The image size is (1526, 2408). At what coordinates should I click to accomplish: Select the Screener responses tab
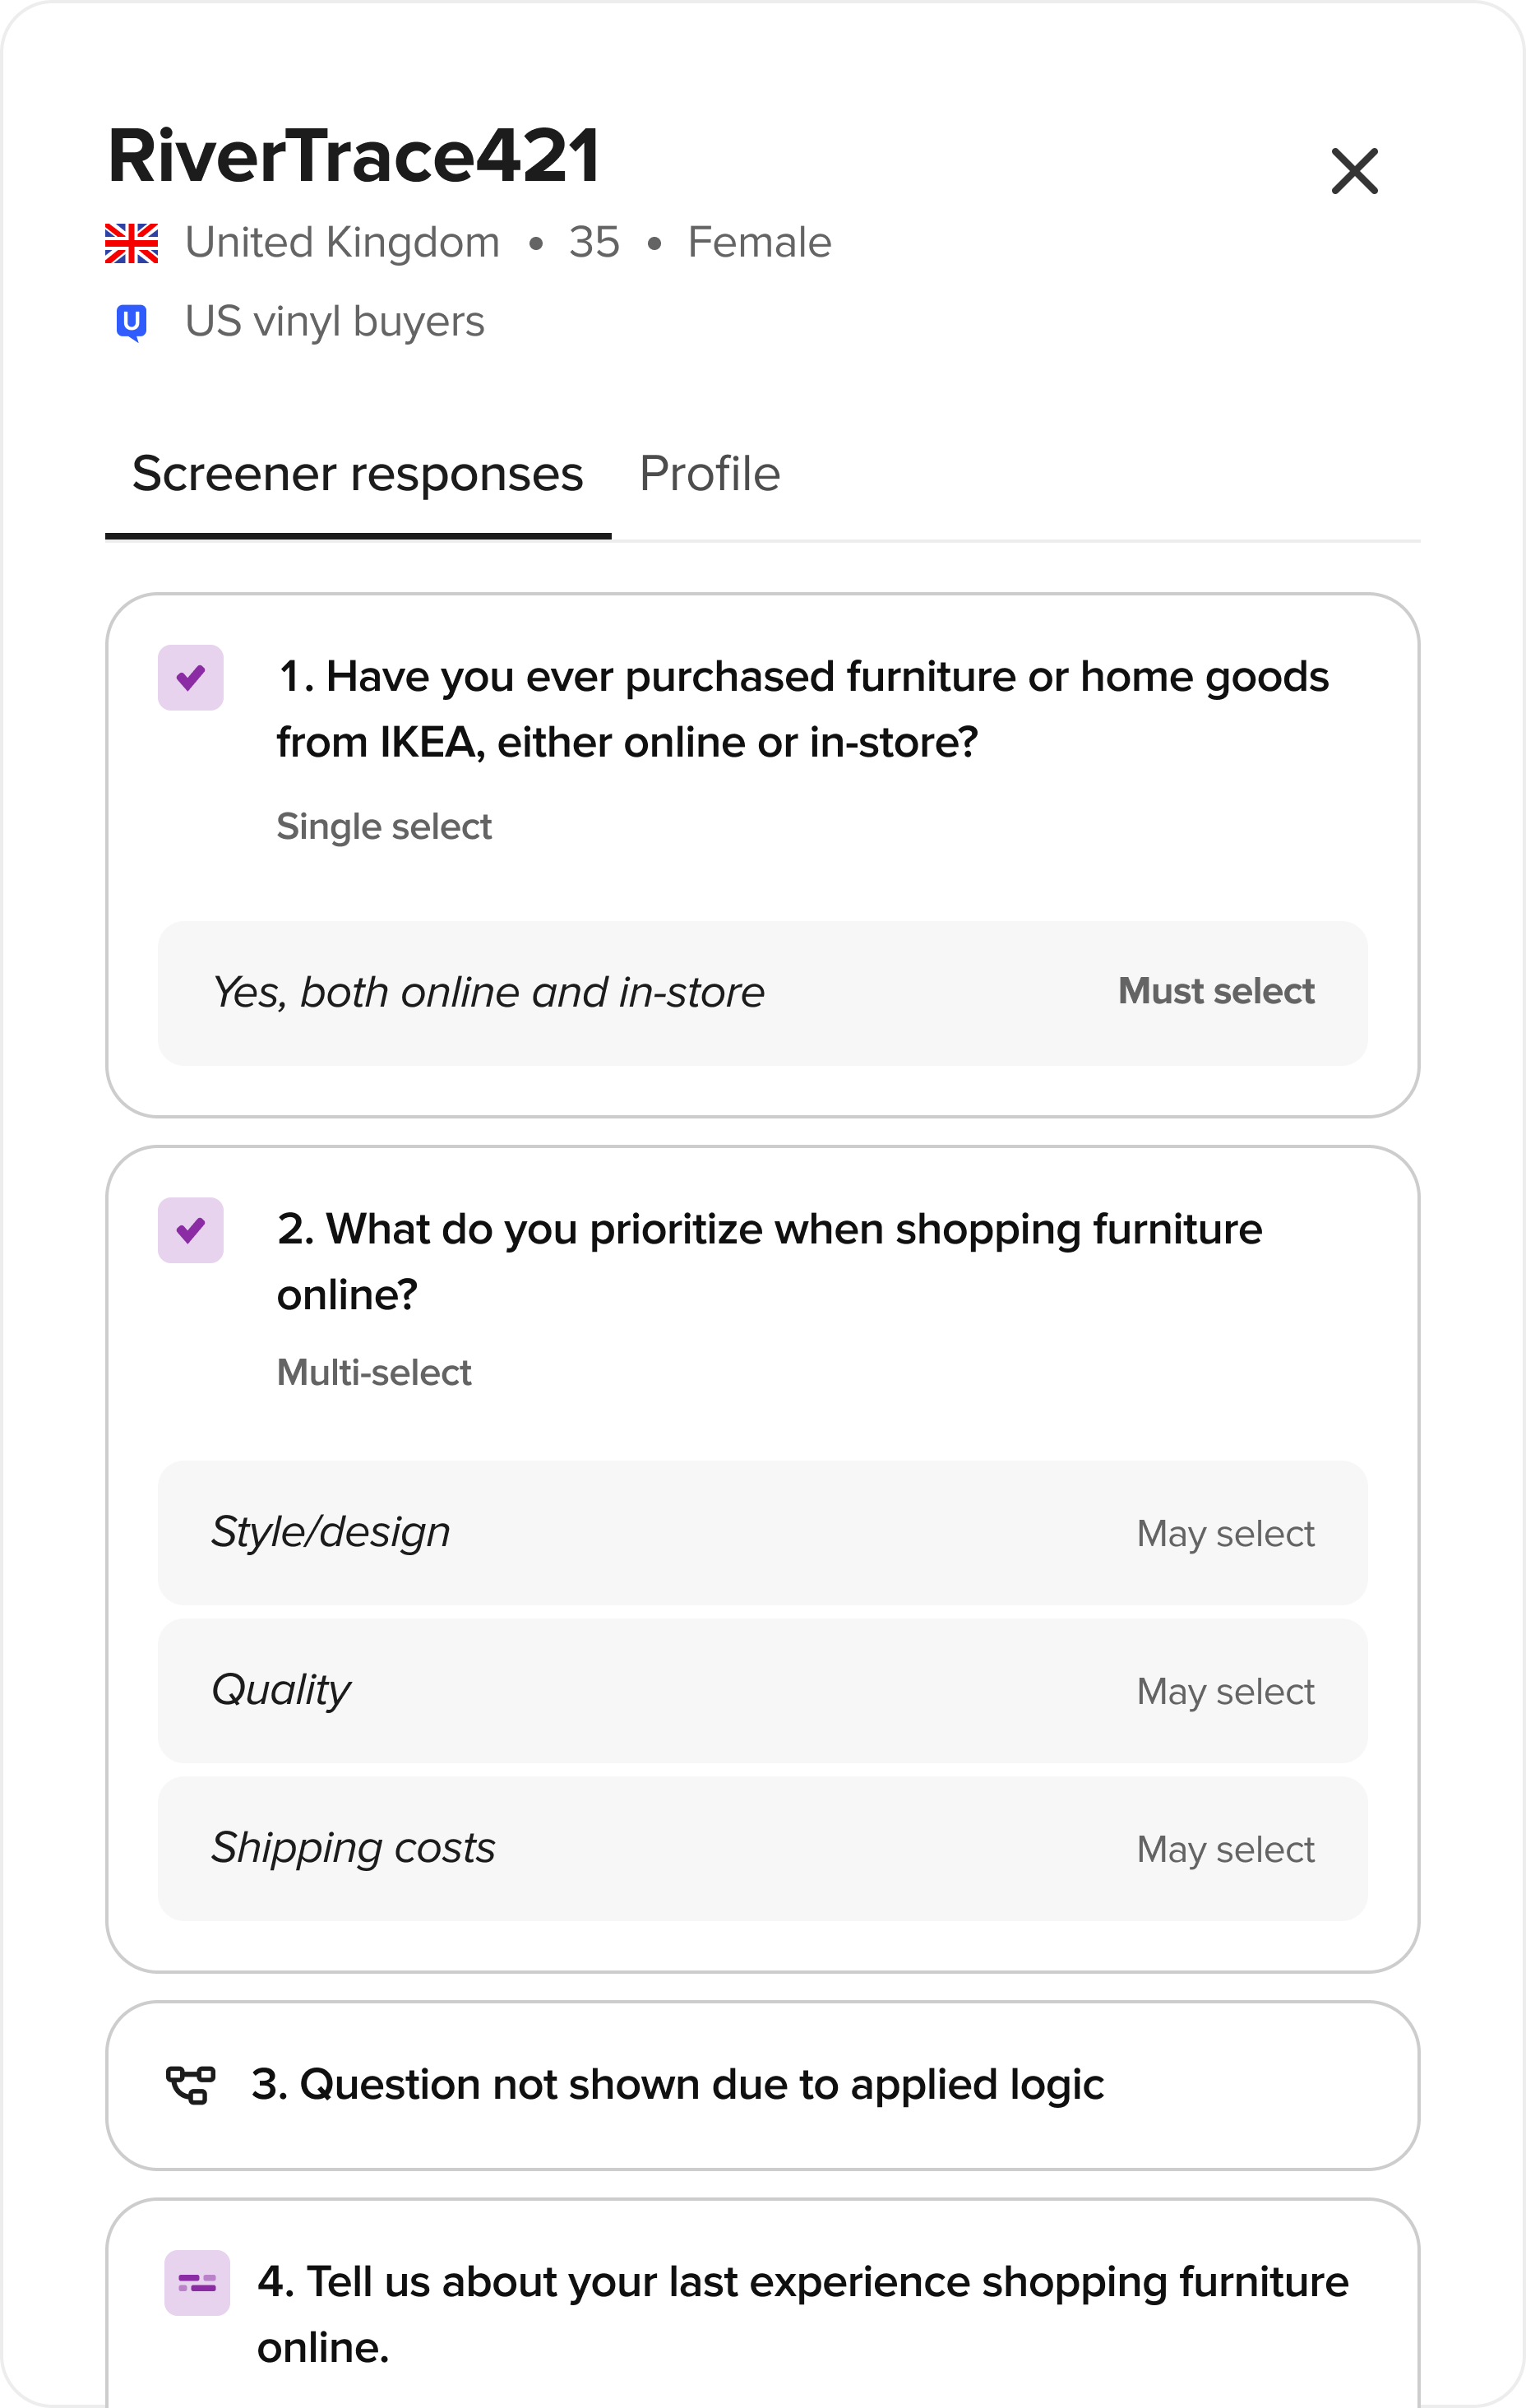pos(357,474)
